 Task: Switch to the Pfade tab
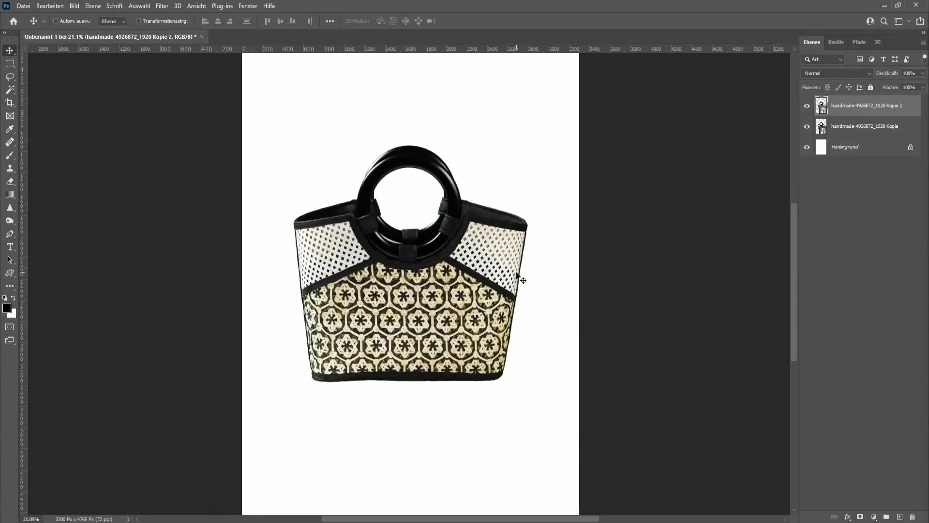pos(859,42)
